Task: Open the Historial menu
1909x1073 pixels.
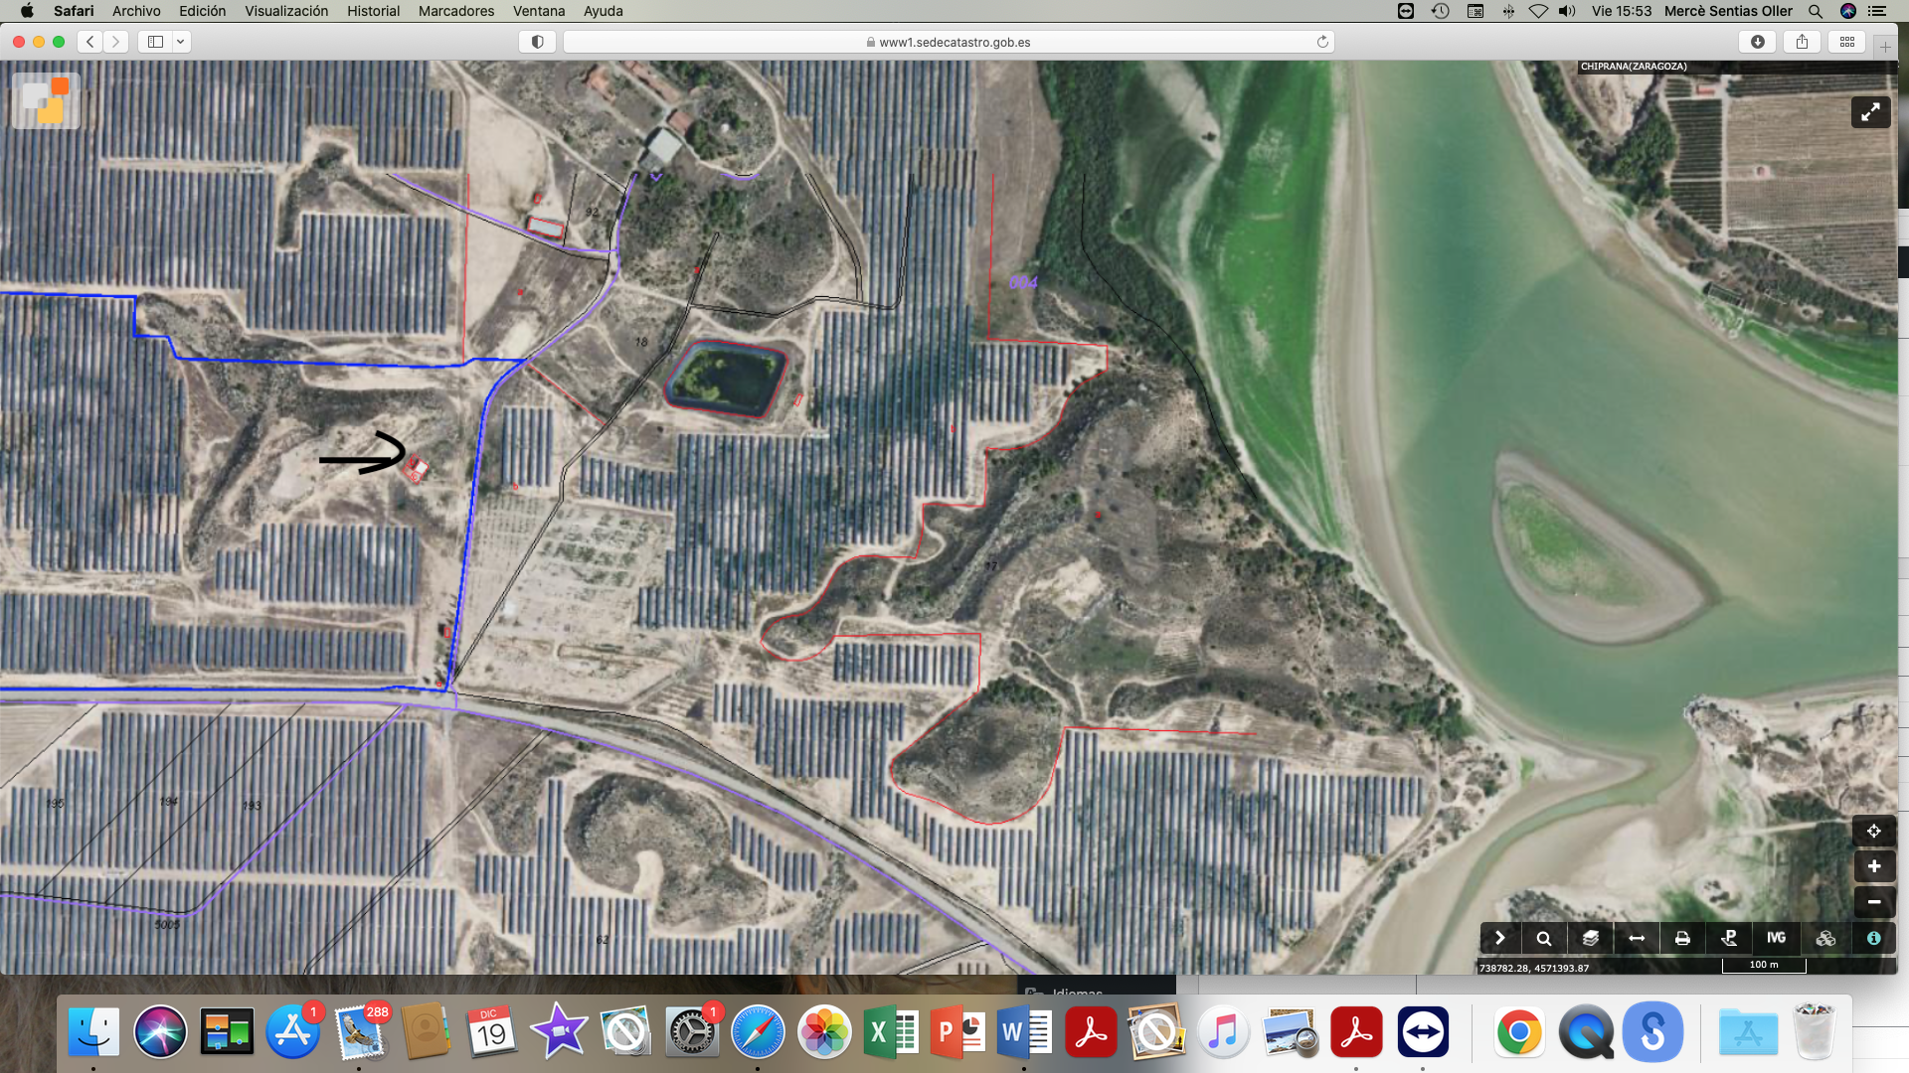Action: 373,11
